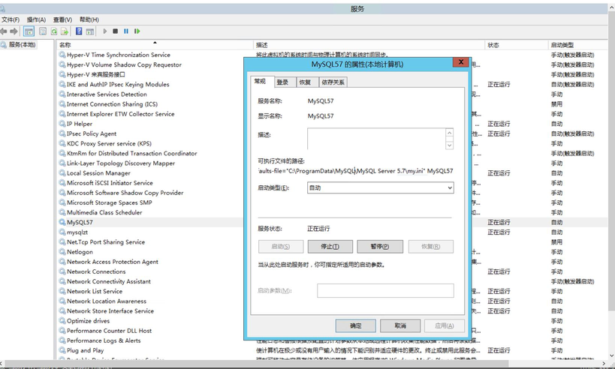Screen dimensions: 615x369
Task: Open the 操作(A) menu
Action: (x=36, y=19)
